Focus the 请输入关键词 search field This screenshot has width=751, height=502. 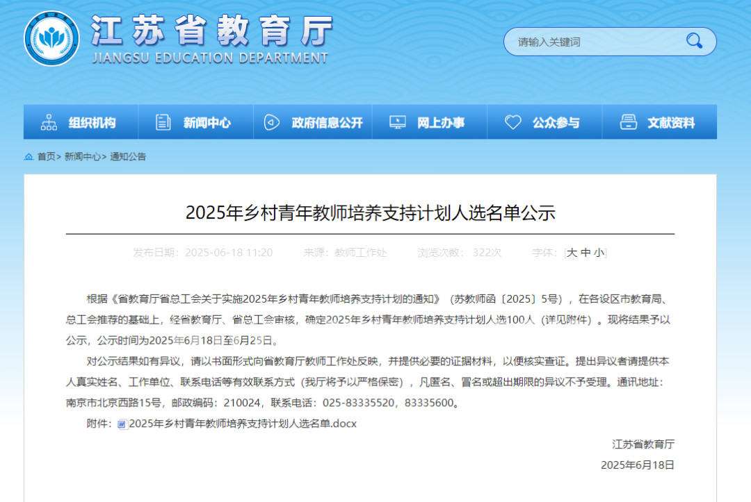tap(591, 42)
